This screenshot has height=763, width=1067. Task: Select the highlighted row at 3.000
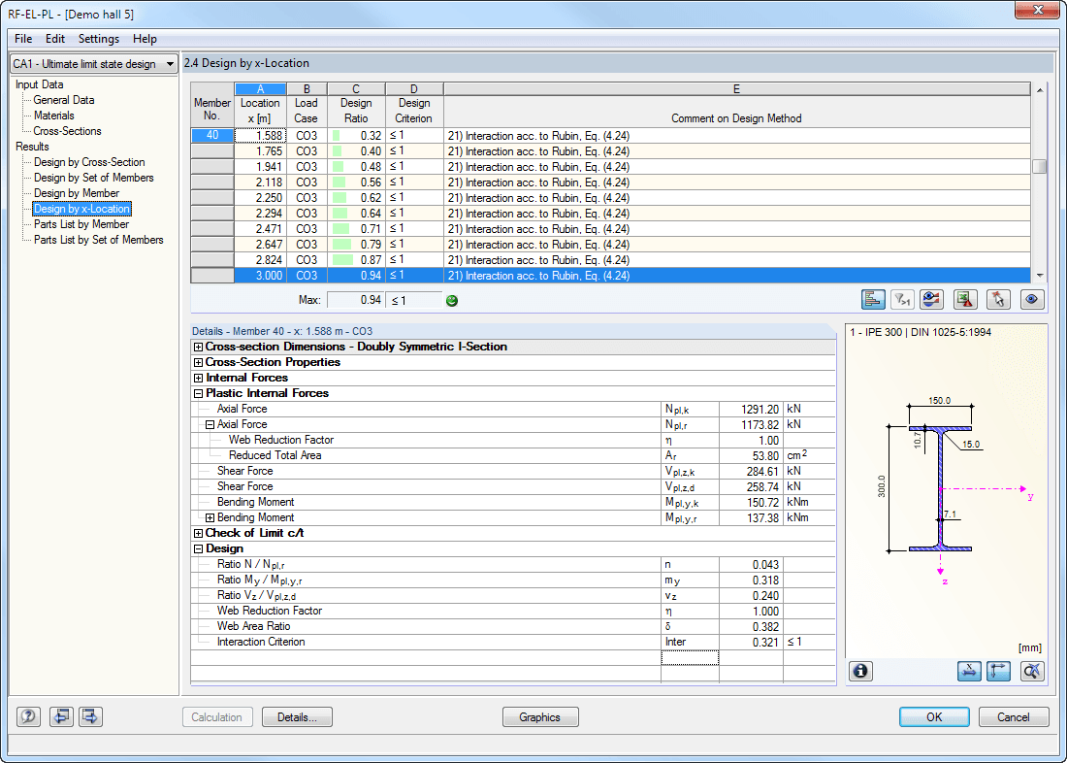pos(610,276)
